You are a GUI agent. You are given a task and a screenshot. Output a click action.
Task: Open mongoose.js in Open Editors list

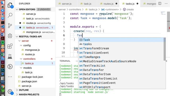[35, 32]
